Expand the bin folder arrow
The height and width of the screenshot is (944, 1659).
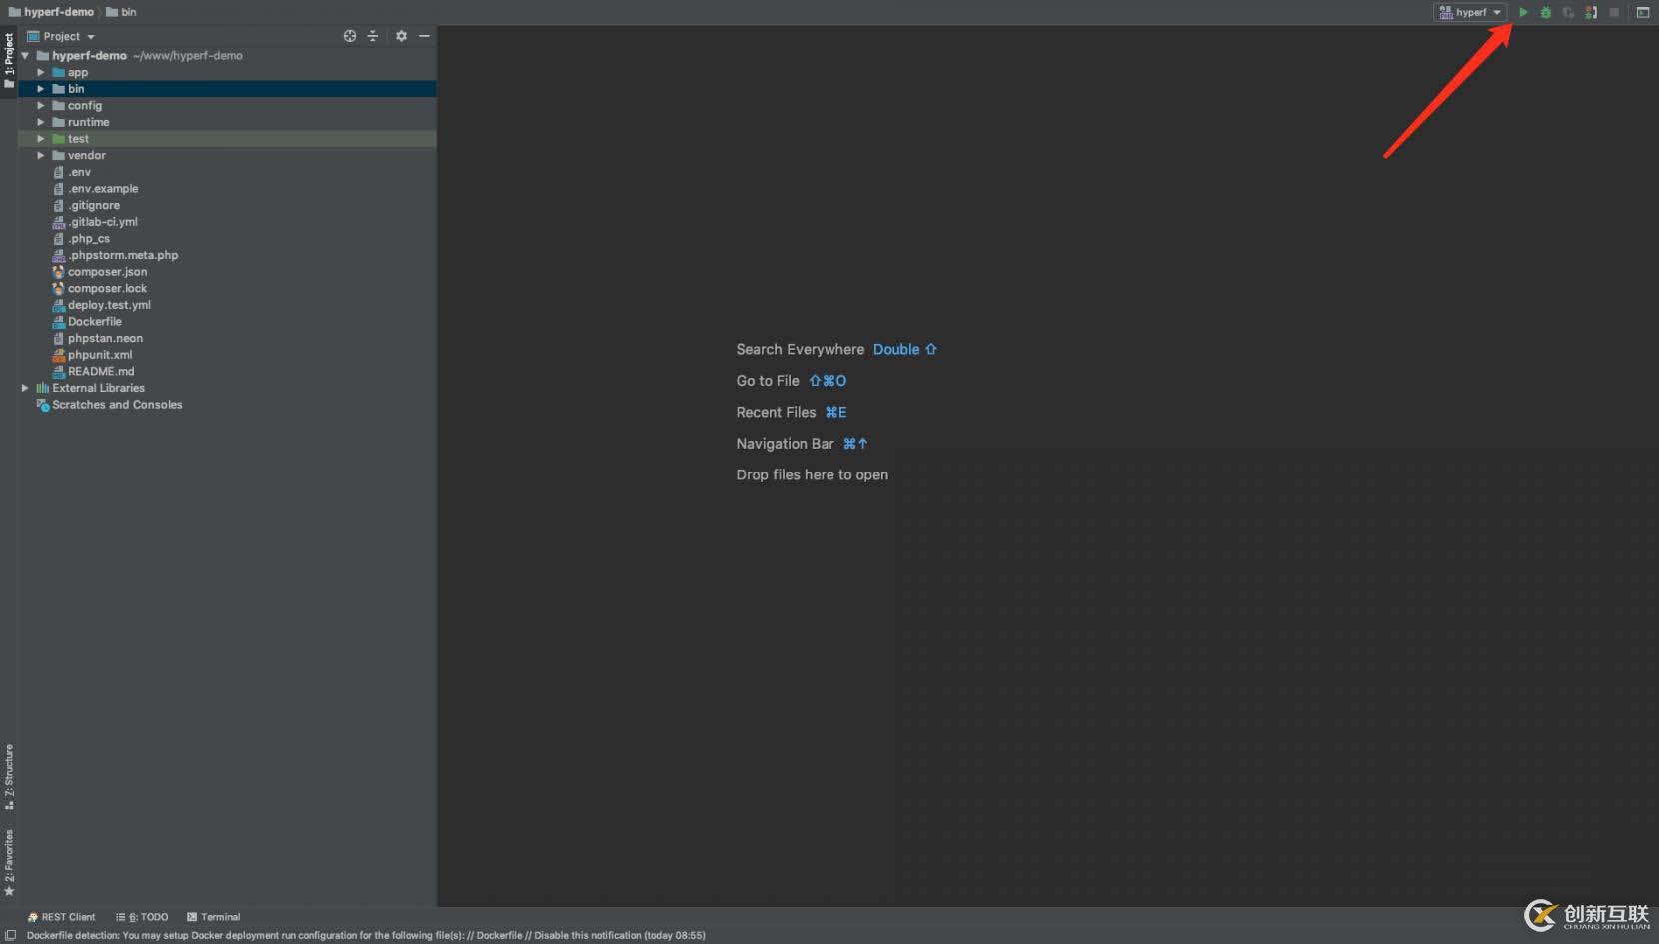click(x=41, y=89)
